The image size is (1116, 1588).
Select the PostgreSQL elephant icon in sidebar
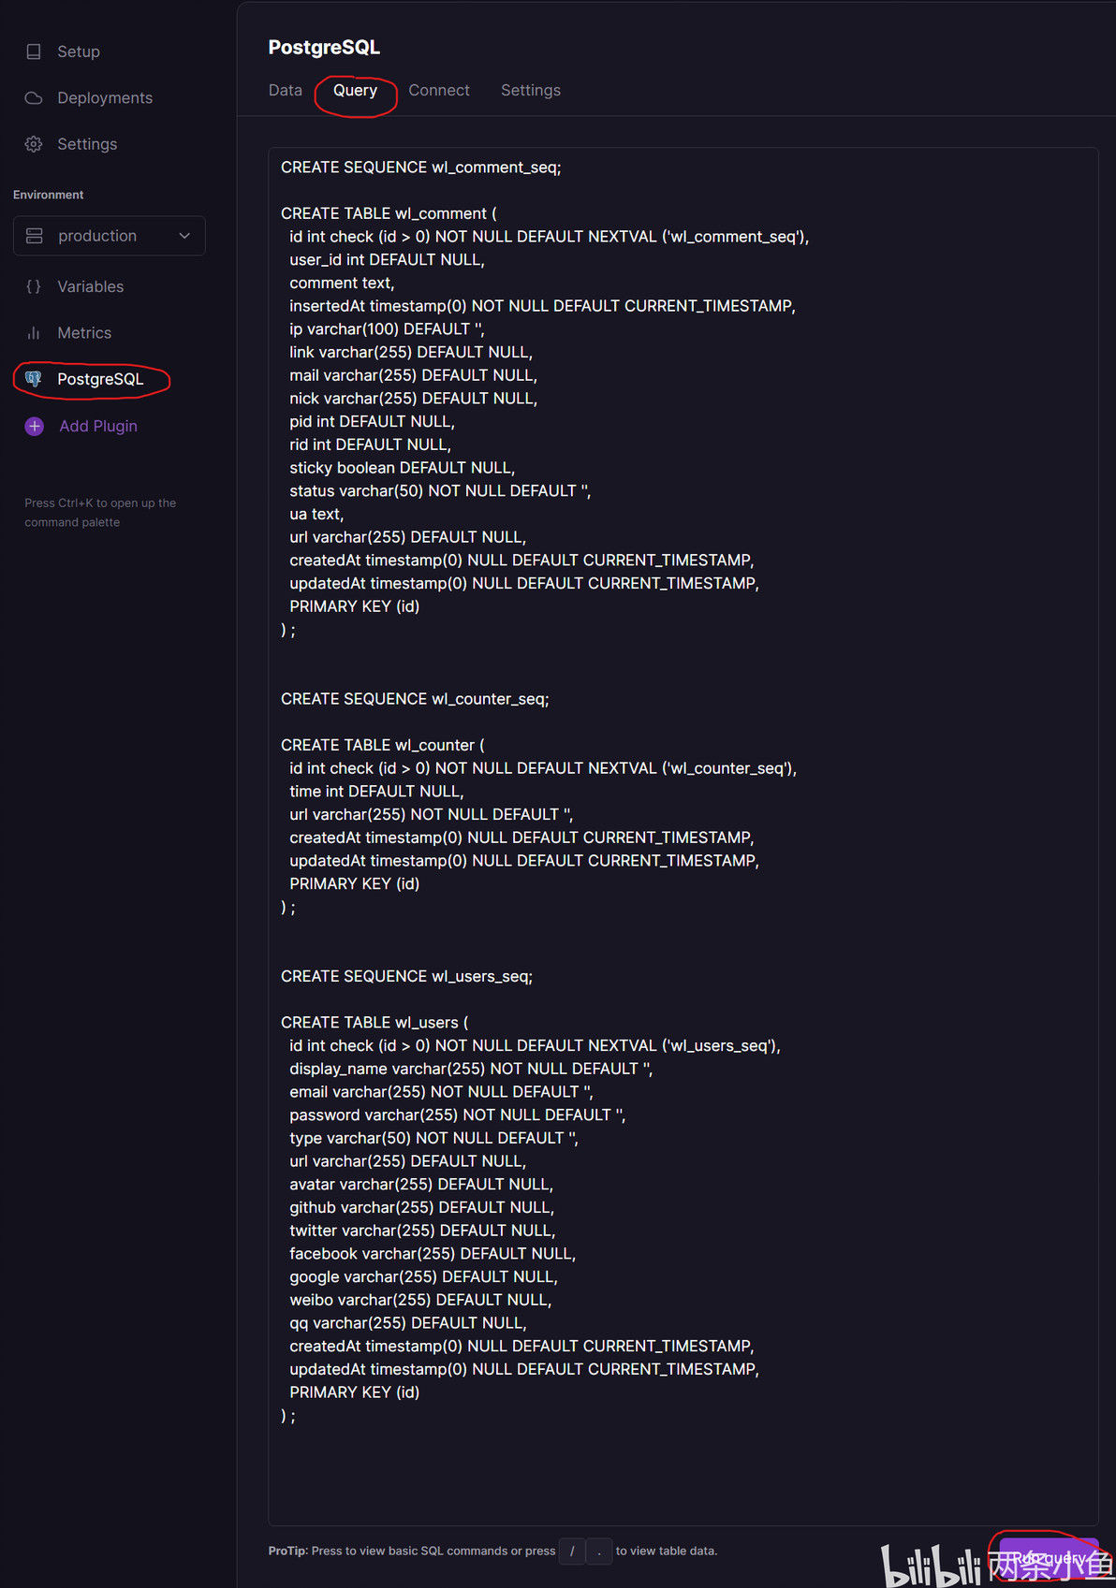[34, 379]
